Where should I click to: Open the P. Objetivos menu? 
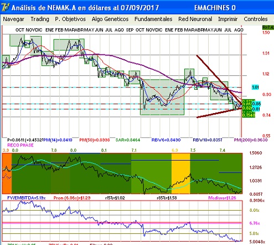(x=70, y=19)
